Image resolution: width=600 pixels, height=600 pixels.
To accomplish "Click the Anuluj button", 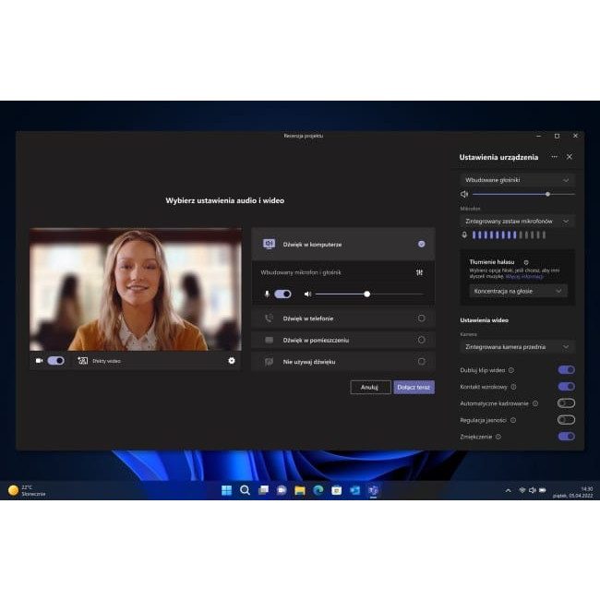I will pyautogui.click(x=370, y=388).
